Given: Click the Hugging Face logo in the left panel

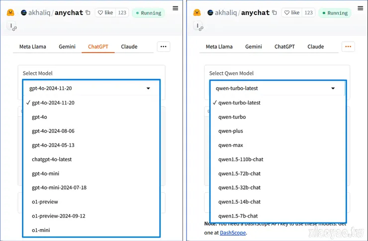Looking at the screenshot, I should [x=10, y=12].
